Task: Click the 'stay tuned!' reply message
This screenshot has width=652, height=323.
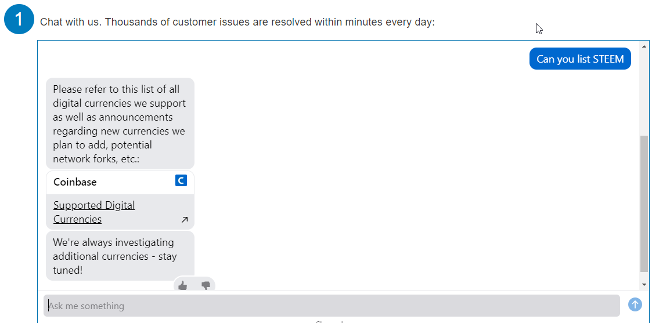Action: click(x=120, y=256)
